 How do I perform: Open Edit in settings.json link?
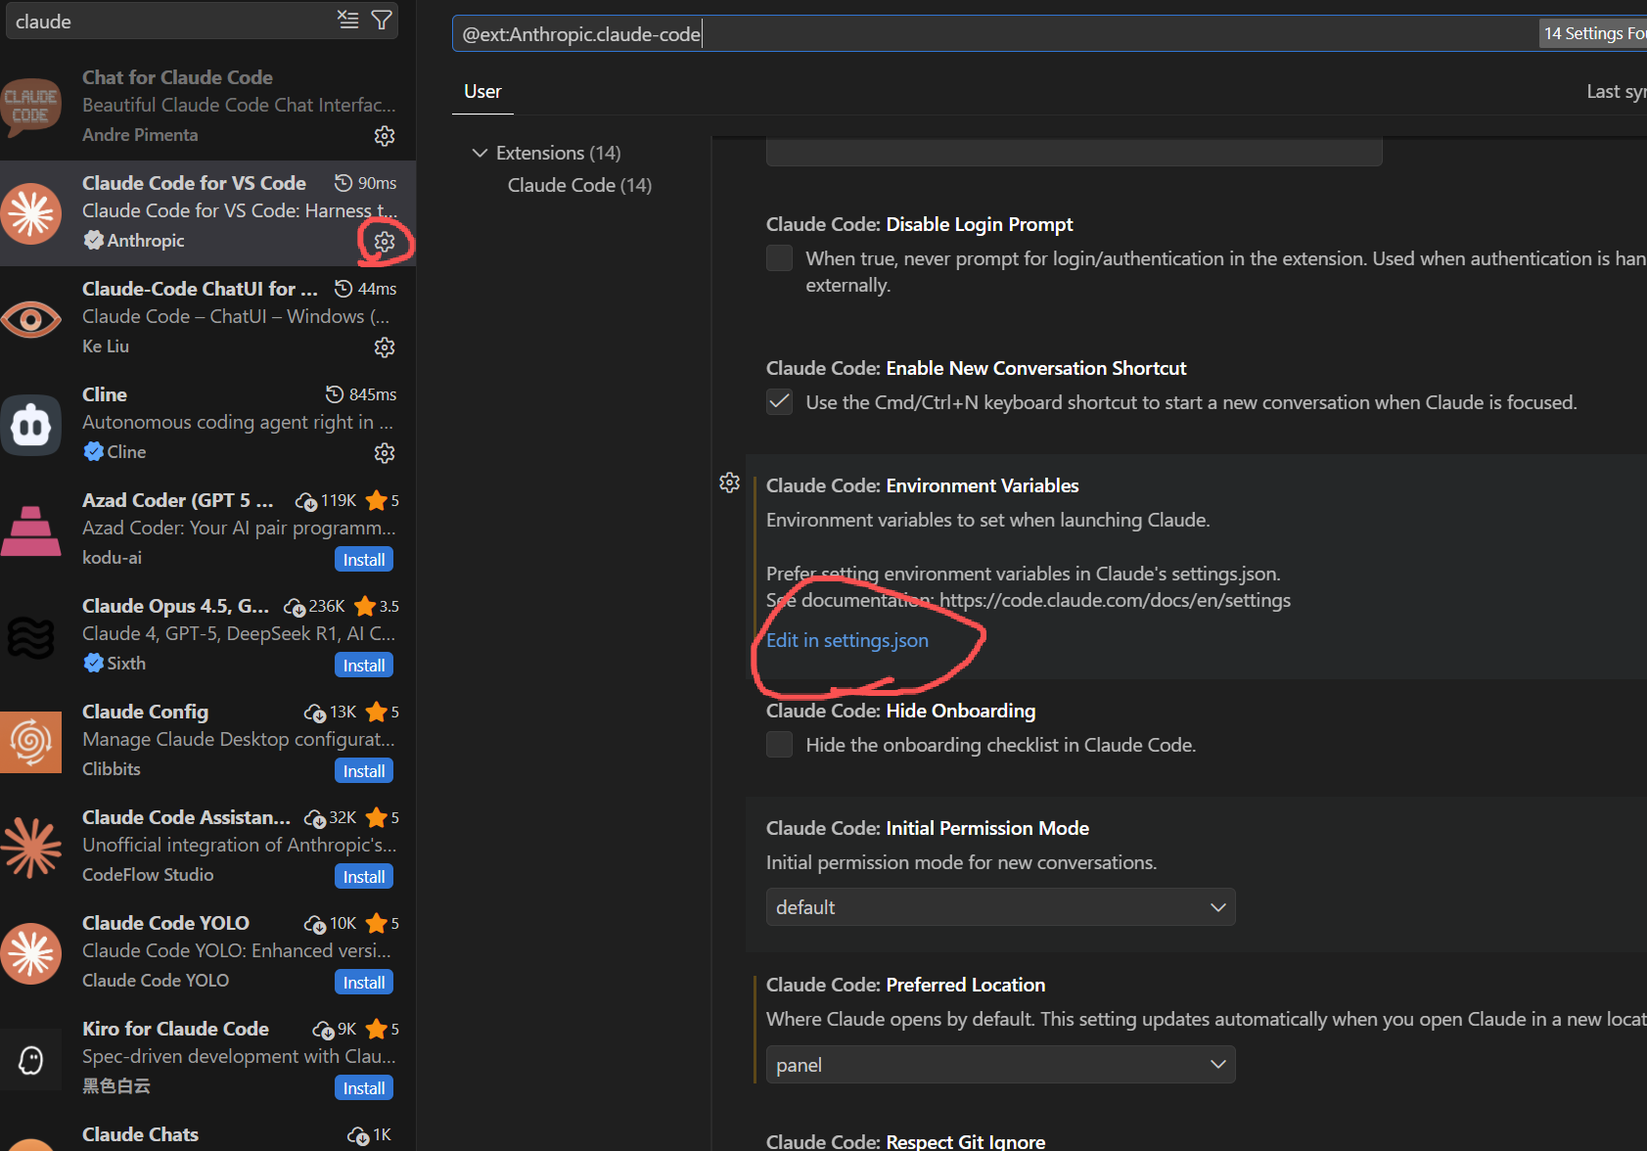click(x=847, y=640)
